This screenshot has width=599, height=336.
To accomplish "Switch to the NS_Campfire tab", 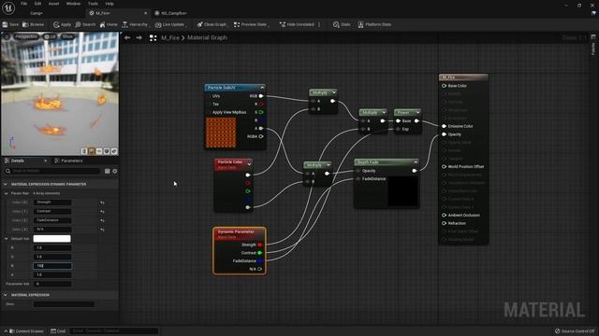I will (170, 13).
